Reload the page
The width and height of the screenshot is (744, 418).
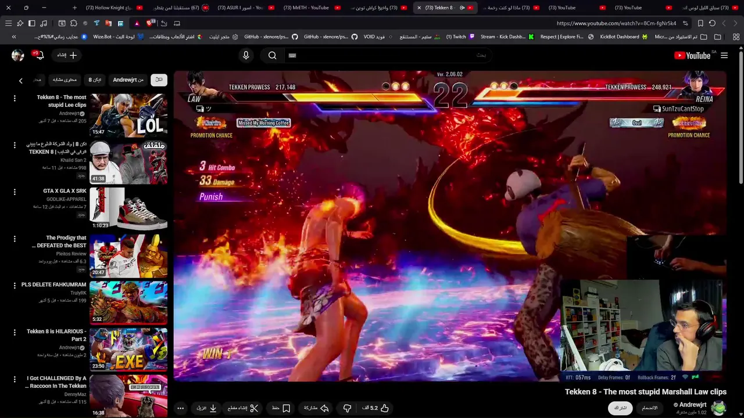coord(712,23)
